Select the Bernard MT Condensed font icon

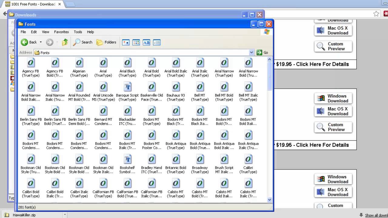click(103, 111)
